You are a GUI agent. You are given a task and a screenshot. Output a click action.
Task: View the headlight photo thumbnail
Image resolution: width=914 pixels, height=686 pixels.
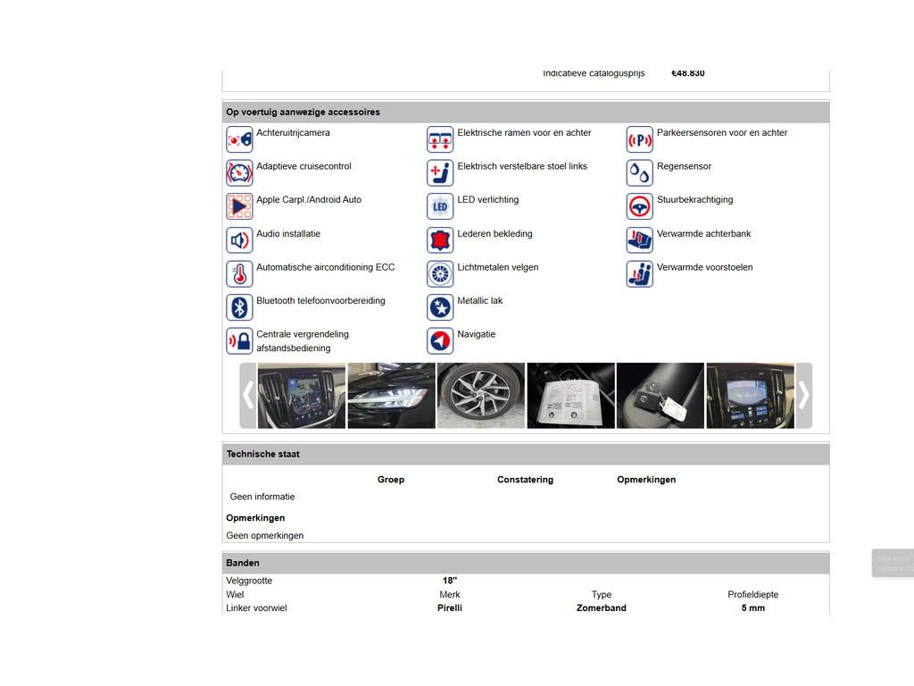391,395
